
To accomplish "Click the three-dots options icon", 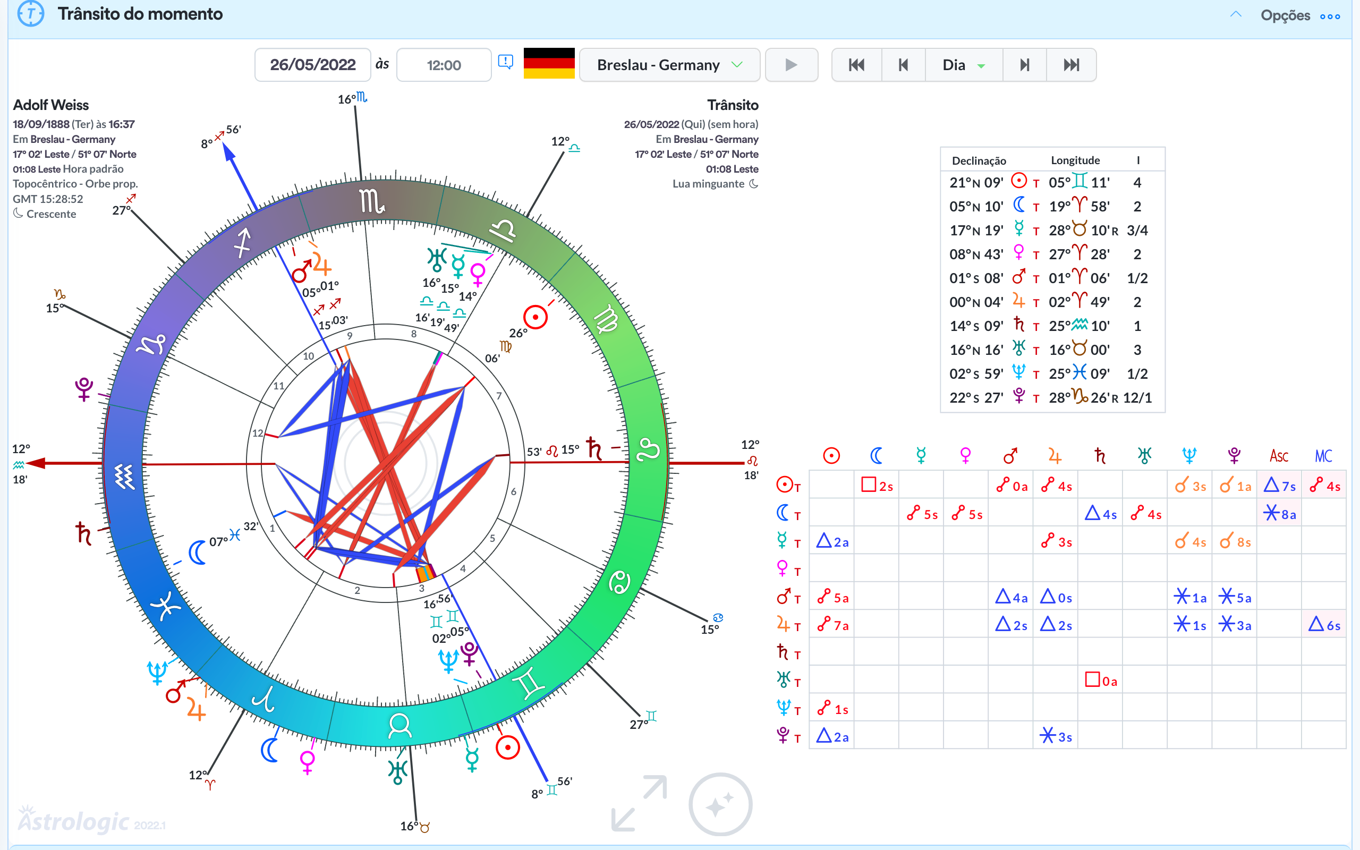I will [x=1330, y=16].
